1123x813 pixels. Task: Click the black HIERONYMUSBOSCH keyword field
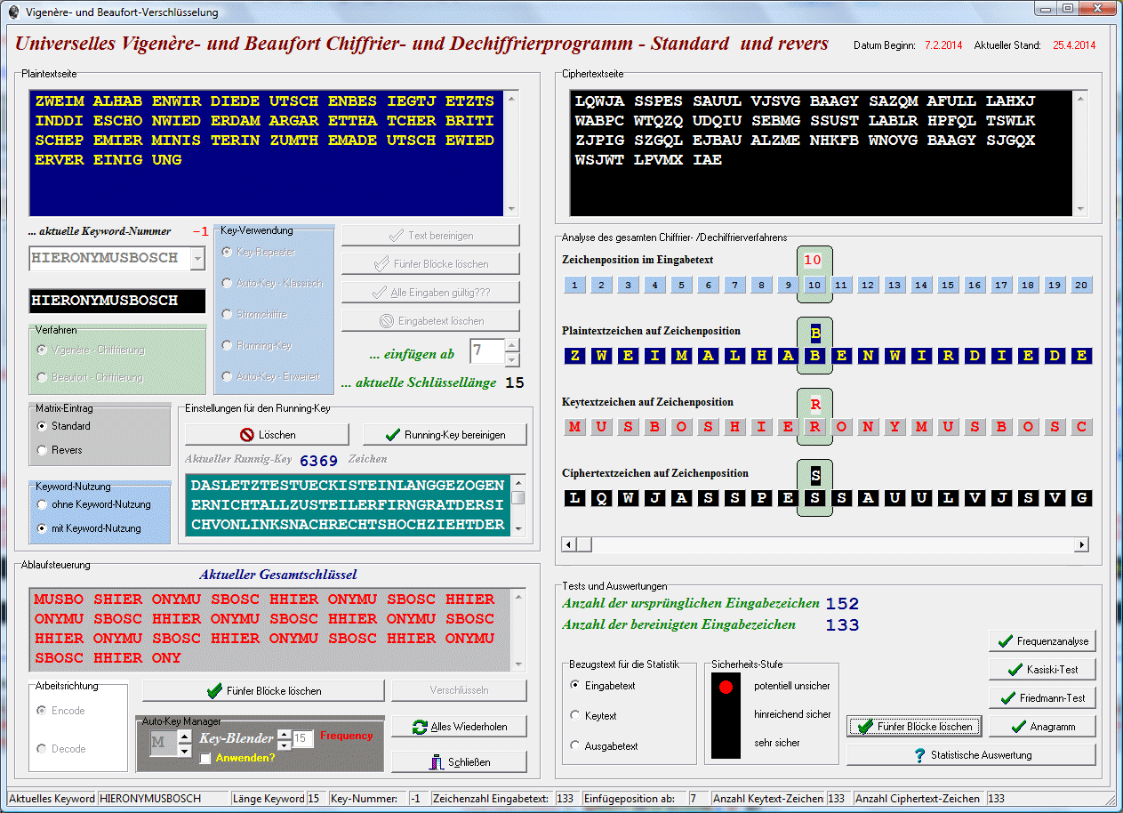116,301
